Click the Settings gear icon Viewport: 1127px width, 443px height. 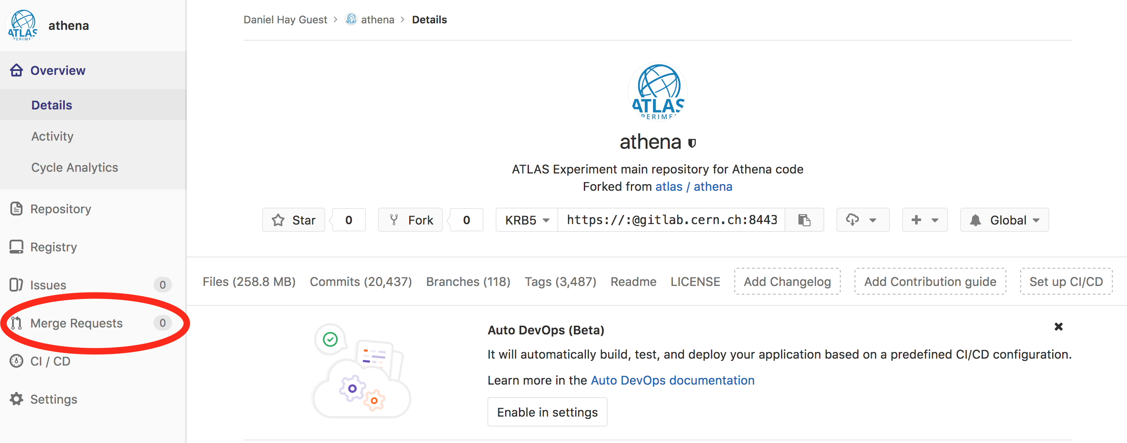16,399
